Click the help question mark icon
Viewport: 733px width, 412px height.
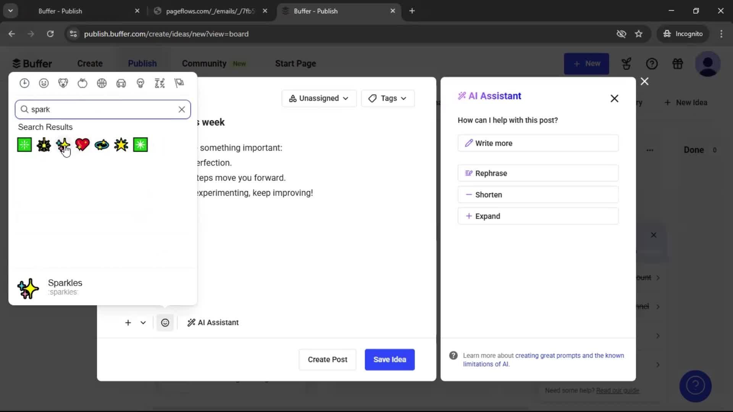(x=652, y=63)
